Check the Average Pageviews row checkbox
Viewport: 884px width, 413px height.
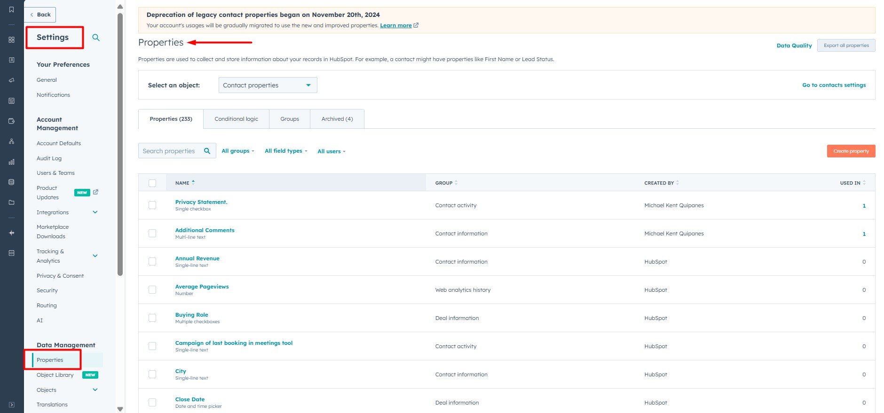coord(152,290)
